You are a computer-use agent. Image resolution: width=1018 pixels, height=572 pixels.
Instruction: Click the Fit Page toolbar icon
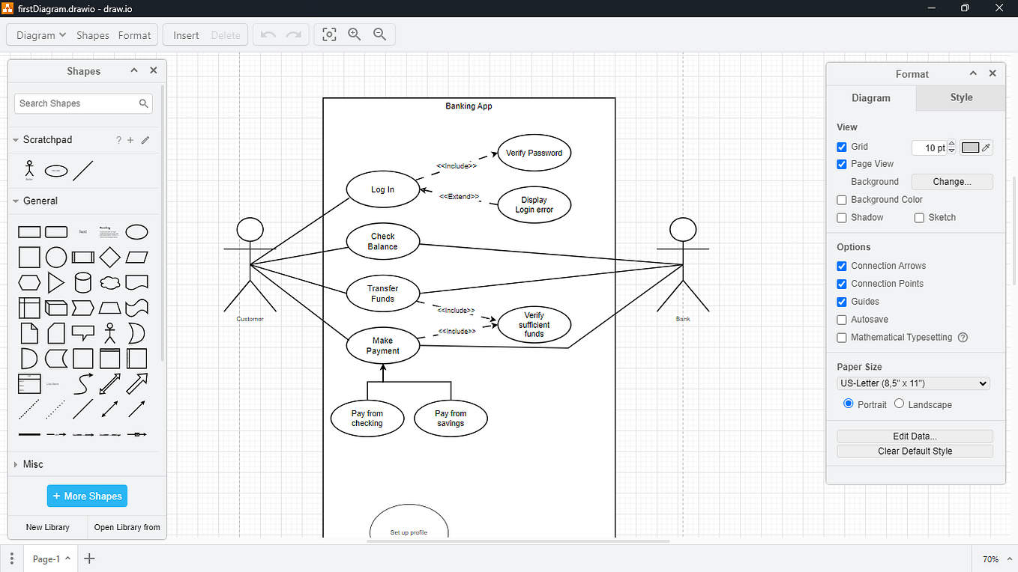(328, 34)
